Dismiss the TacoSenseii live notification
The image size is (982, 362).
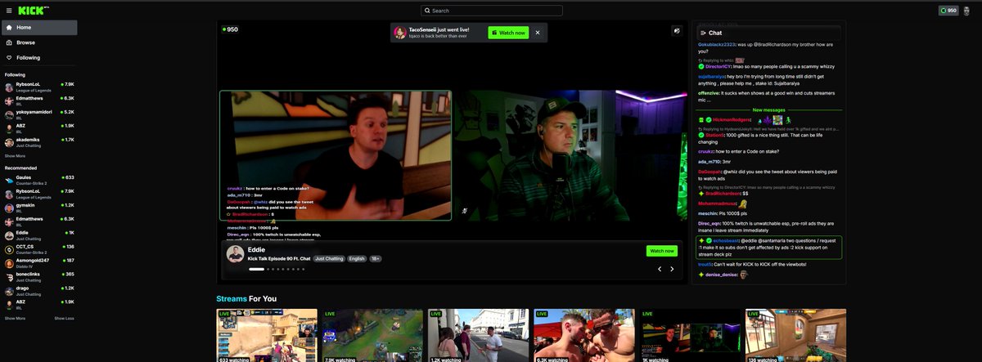point(538,33)
